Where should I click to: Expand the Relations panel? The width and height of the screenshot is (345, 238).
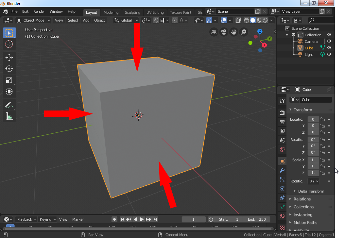click(302, 199)
